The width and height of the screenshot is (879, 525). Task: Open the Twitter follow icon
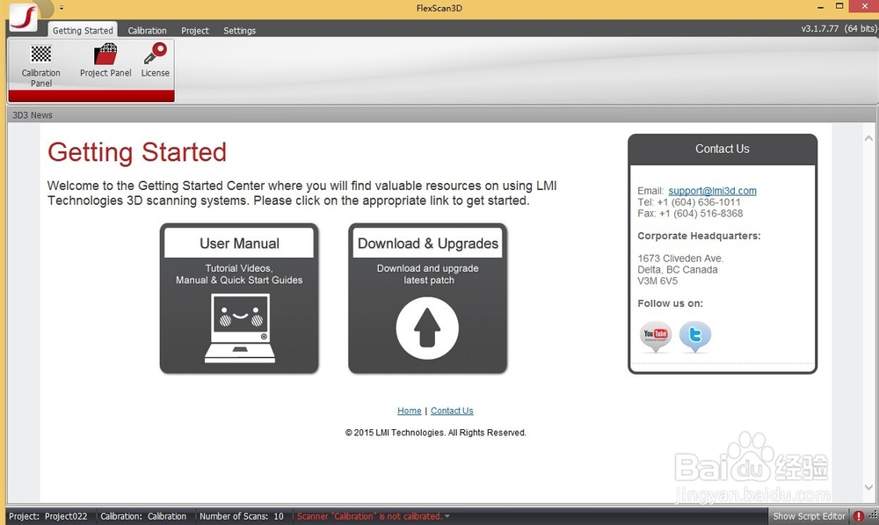tap(695, 336)
